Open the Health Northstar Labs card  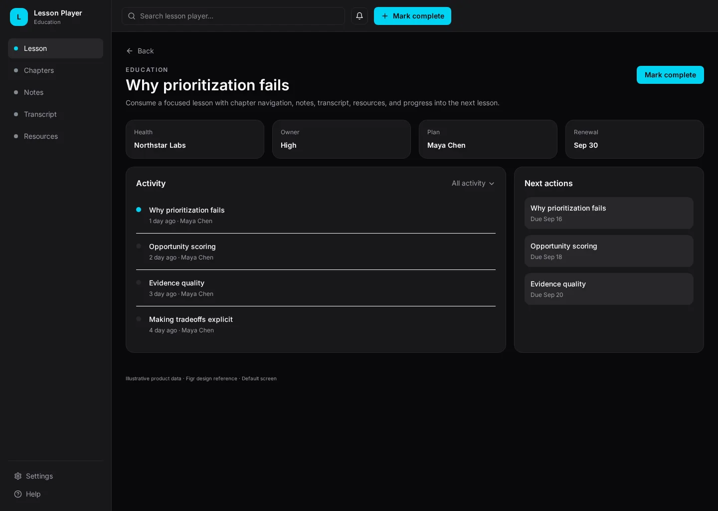point(195,139)
